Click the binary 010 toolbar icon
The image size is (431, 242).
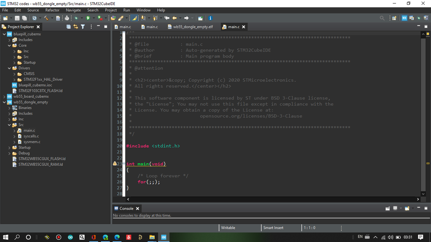click(58, 18)
